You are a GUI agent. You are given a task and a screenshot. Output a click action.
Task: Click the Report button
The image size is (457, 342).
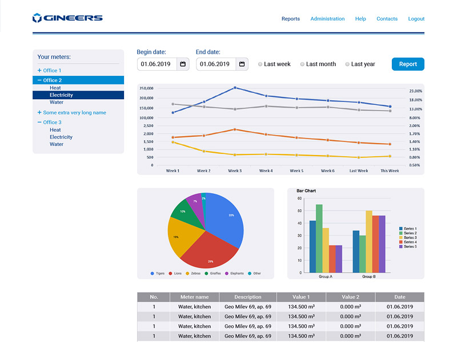[x=408, y=64]
